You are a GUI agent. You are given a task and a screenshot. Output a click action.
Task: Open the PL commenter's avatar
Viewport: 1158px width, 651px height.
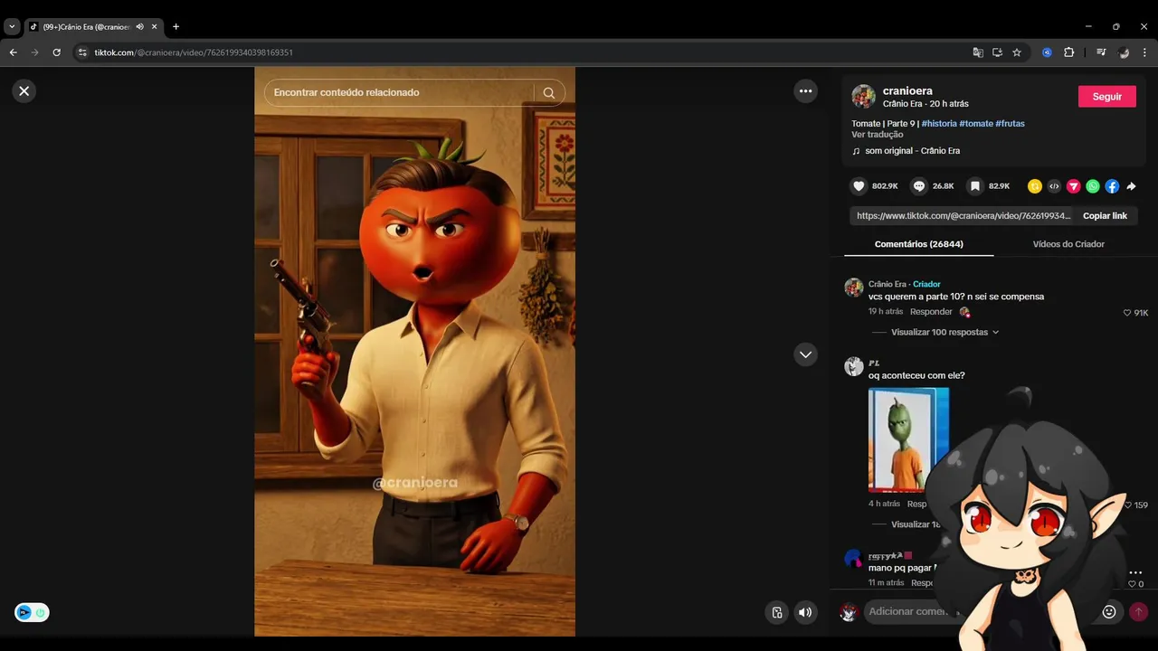[x=854, y=366]
